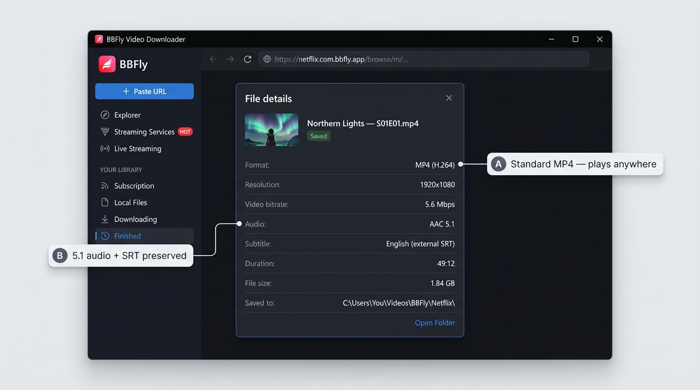Click the Local Files document icon

(105, 202)
